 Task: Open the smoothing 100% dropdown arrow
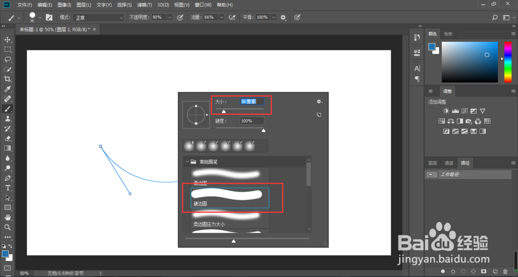click(274, 17)
